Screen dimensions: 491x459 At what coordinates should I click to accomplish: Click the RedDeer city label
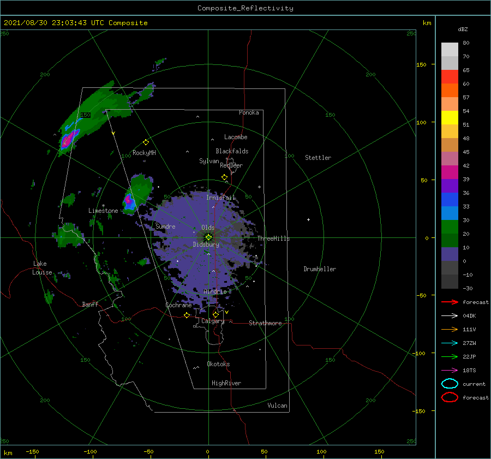click(231, 165)
